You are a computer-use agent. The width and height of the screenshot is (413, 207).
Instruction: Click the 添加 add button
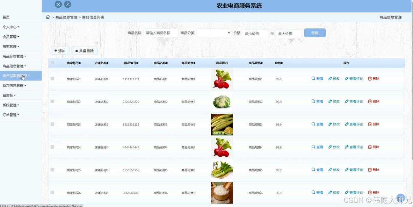pyautogui.click(x=60, y=51)
